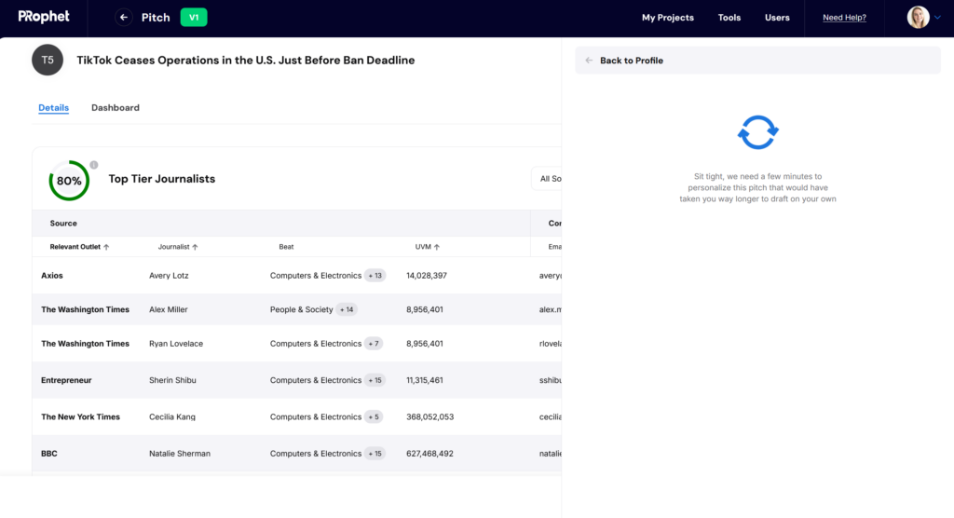
Task: Click Top Tier Journalists heading
Action: 162,179
